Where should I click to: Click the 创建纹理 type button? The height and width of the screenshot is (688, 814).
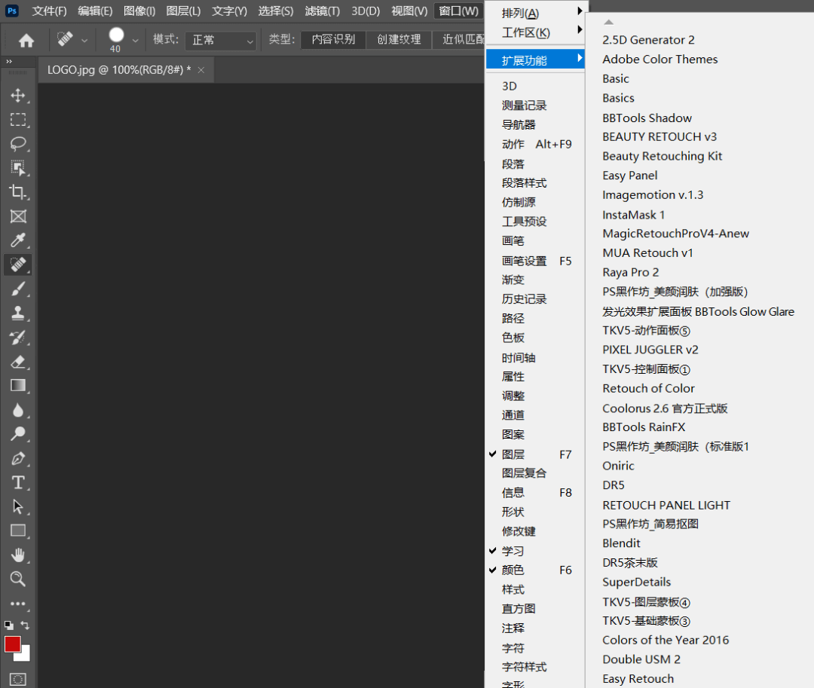point(399,40)
